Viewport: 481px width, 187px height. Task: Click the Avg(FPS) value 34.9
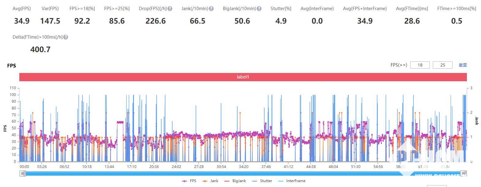(22, 21)
